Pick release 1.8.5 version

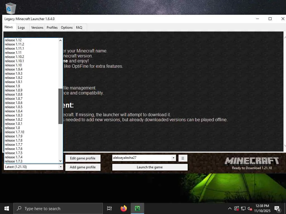(x=31, y=107)
